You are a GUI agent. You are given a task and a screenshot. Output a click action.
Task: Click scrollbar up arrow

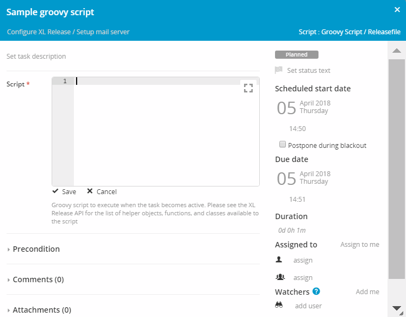click(397, 50)
